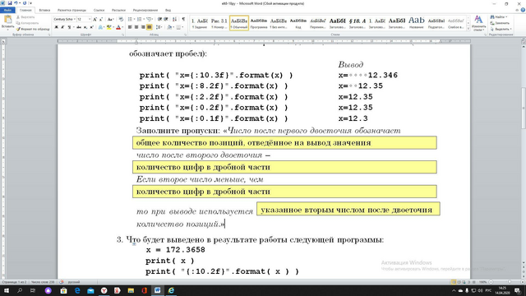This screenshot has width=526, height=296.
Task: Click the bulleted list icon
Action: tap(131, 19)
